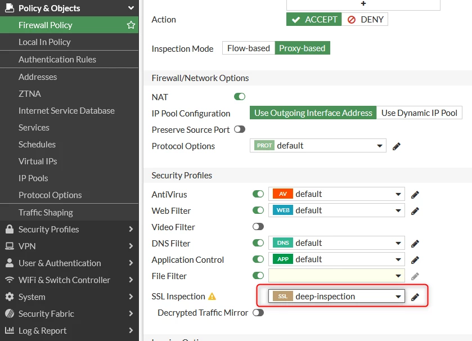The width and height of the screenshot is (472, 341).
Task: Toggle the NAT switch
Action: tap(240, 97)
